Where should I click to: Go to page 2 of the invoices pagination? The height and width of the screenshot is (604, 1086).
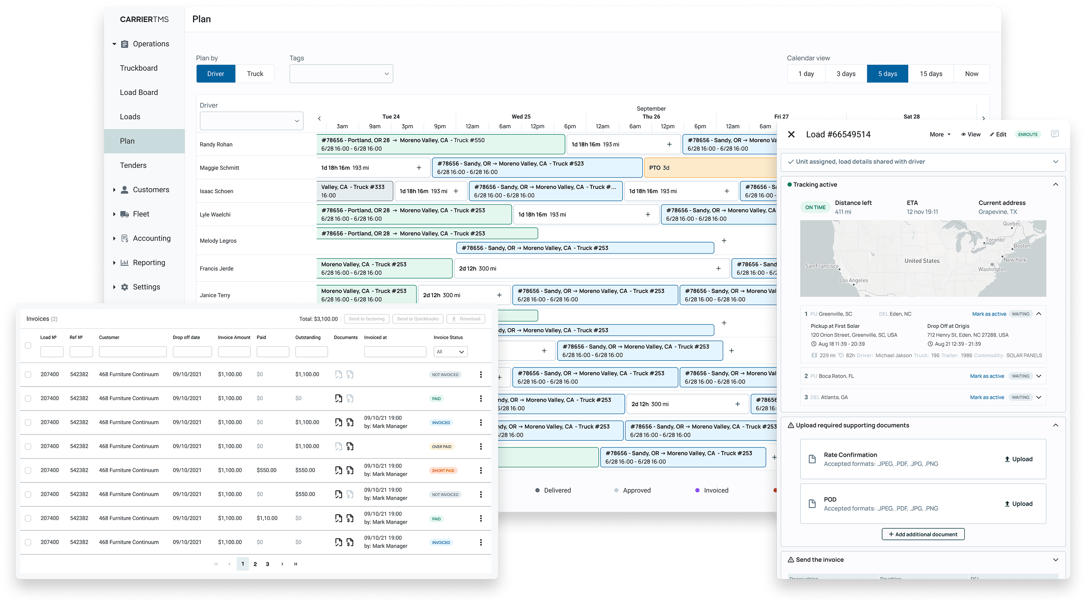coord(255,564)
